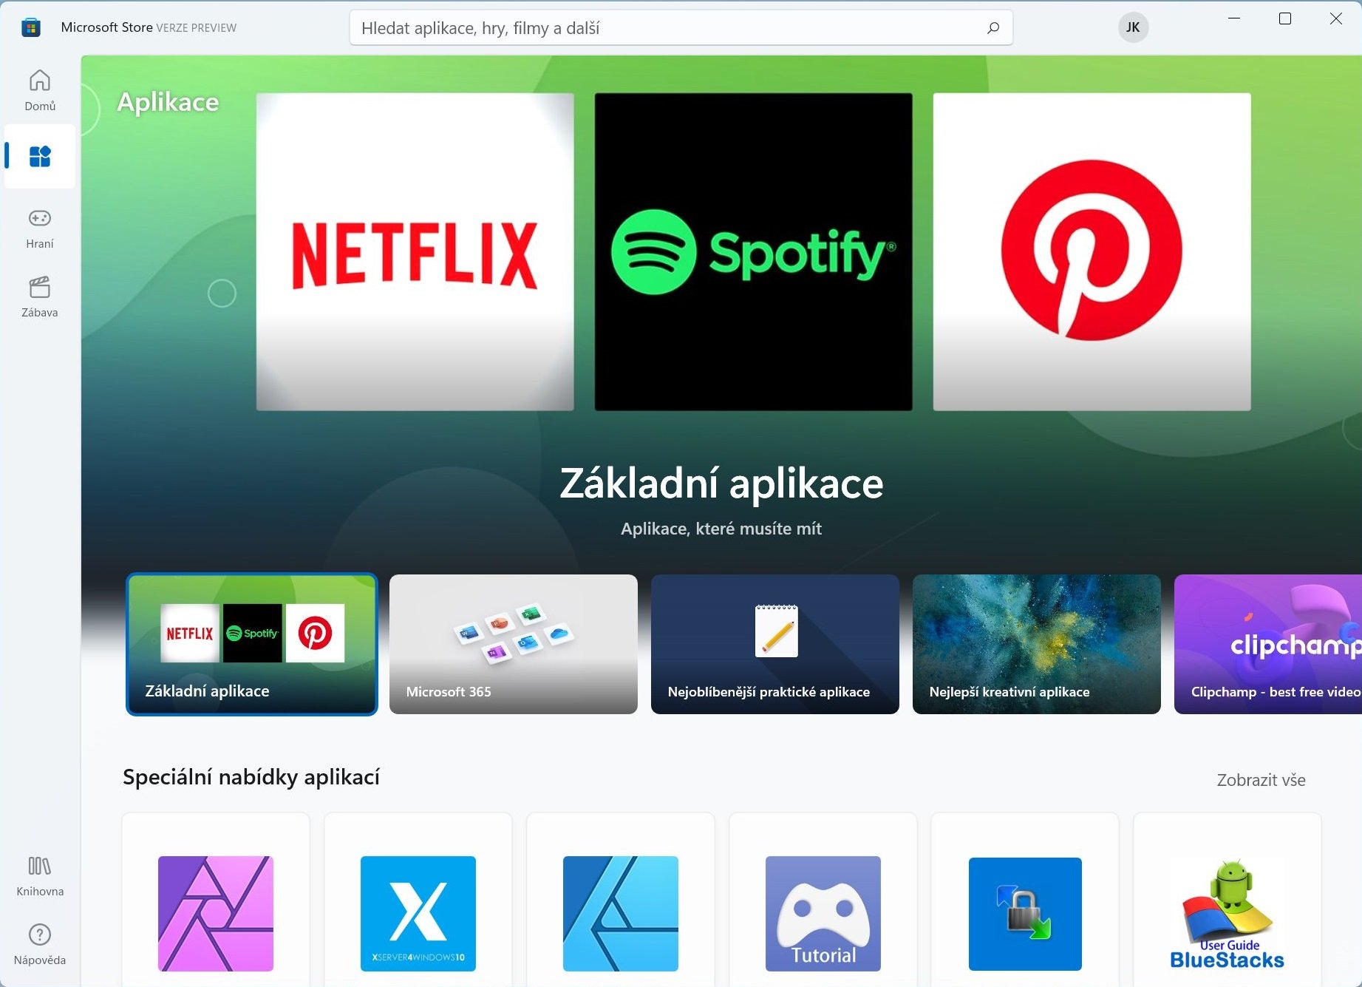Select Nejlepší kreativní aplikace card
This screenshot has height=987, width=1362.
(x=1037, y=644)
